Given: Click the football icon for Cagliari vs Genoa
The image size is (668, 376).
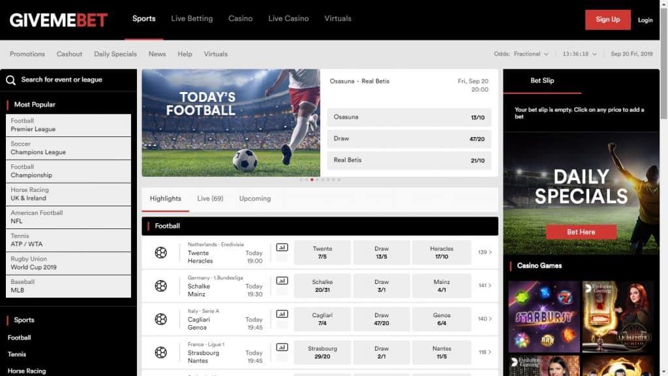Looking at the screenshot, I should pyautogui.click(x=160, y=319).
